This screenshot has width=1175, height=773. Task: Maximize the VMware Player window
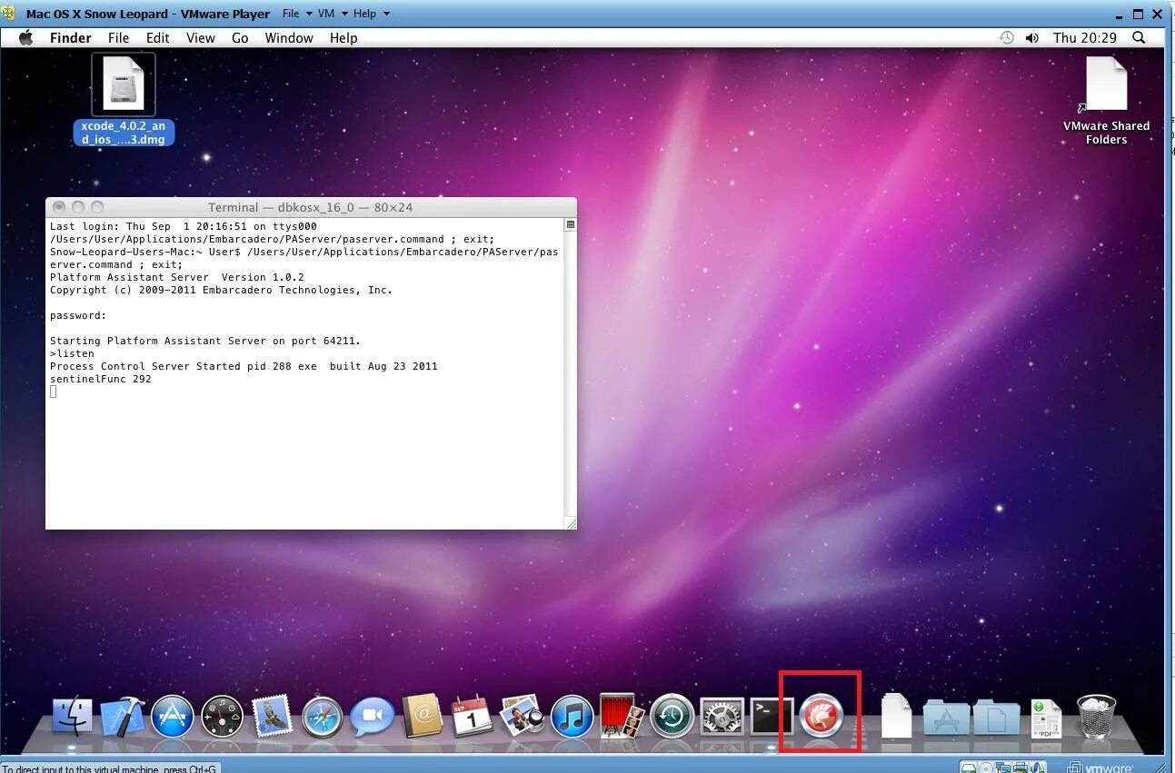1137,13
